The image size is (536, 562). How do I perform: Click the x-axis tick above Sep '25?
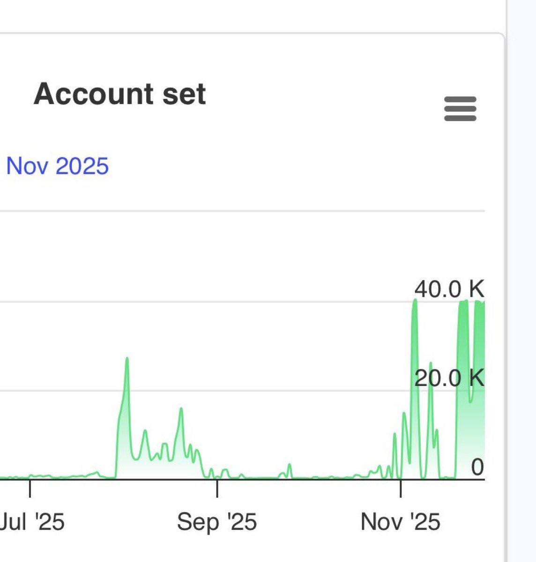click(x=217, y=488)
